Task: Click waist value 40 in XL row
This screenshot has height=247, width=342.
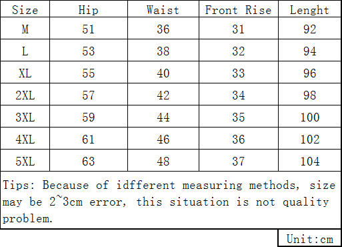Action: (x=163, y=73)
